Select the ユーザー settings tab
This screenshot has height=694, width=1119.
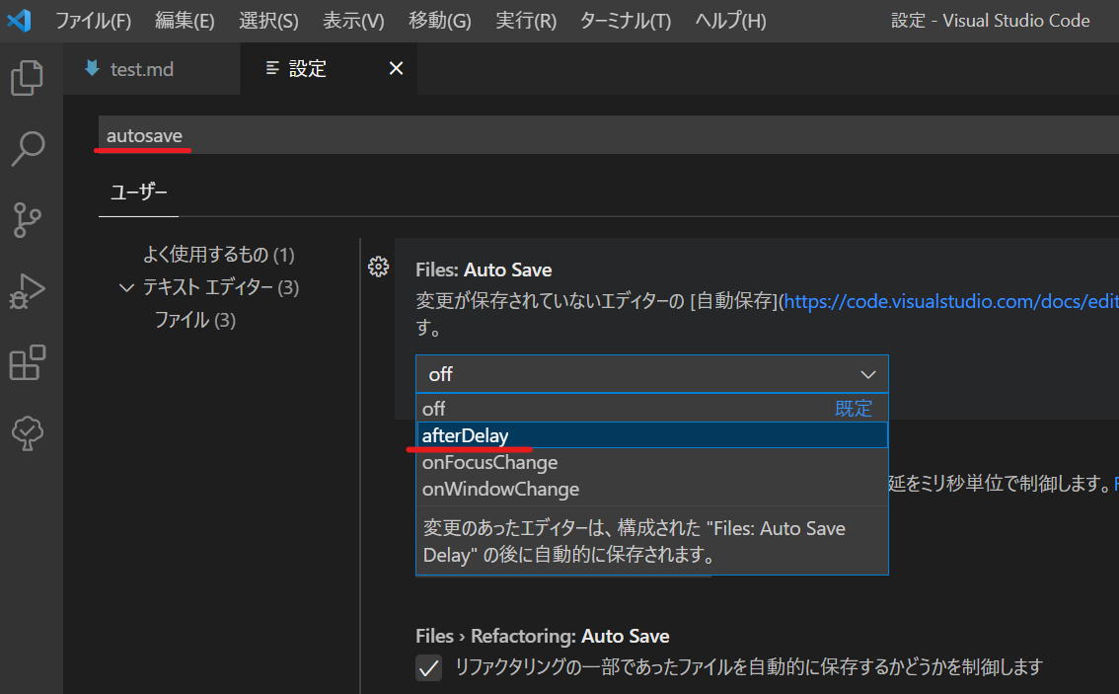(138, 193)
